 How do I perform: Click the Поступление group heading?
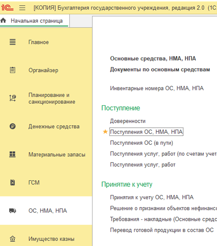click(x=121, y=108)
